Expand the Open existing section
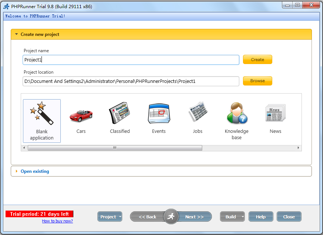This screenshot has height=235, width=323. click(x=16, y=171)
